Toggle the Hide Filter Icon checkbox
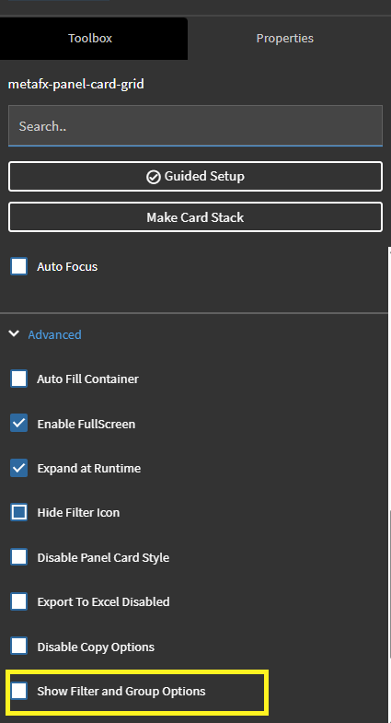 pyautogui.click(x=19, y=512)
